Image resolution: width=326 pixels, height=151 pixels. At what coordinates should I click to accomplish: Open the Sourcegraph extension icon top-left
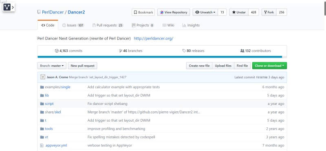(7, 7)
